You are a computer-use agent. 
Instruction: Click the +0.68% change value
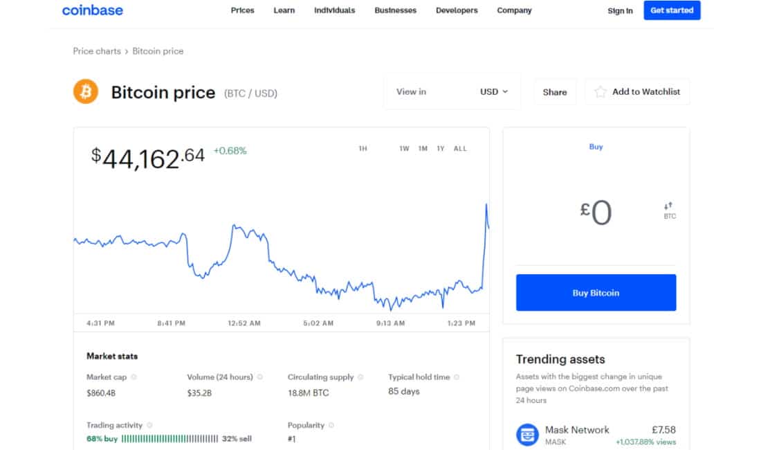[230, 151]
